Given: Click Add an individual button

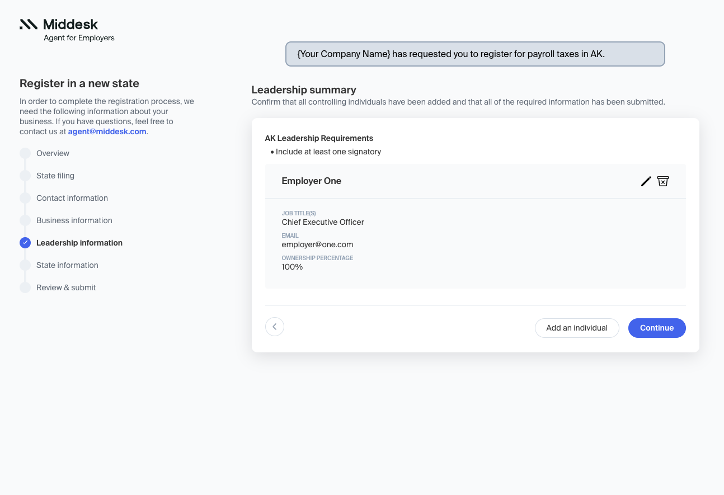Looking at the screenshot, I should coord(577,328).
